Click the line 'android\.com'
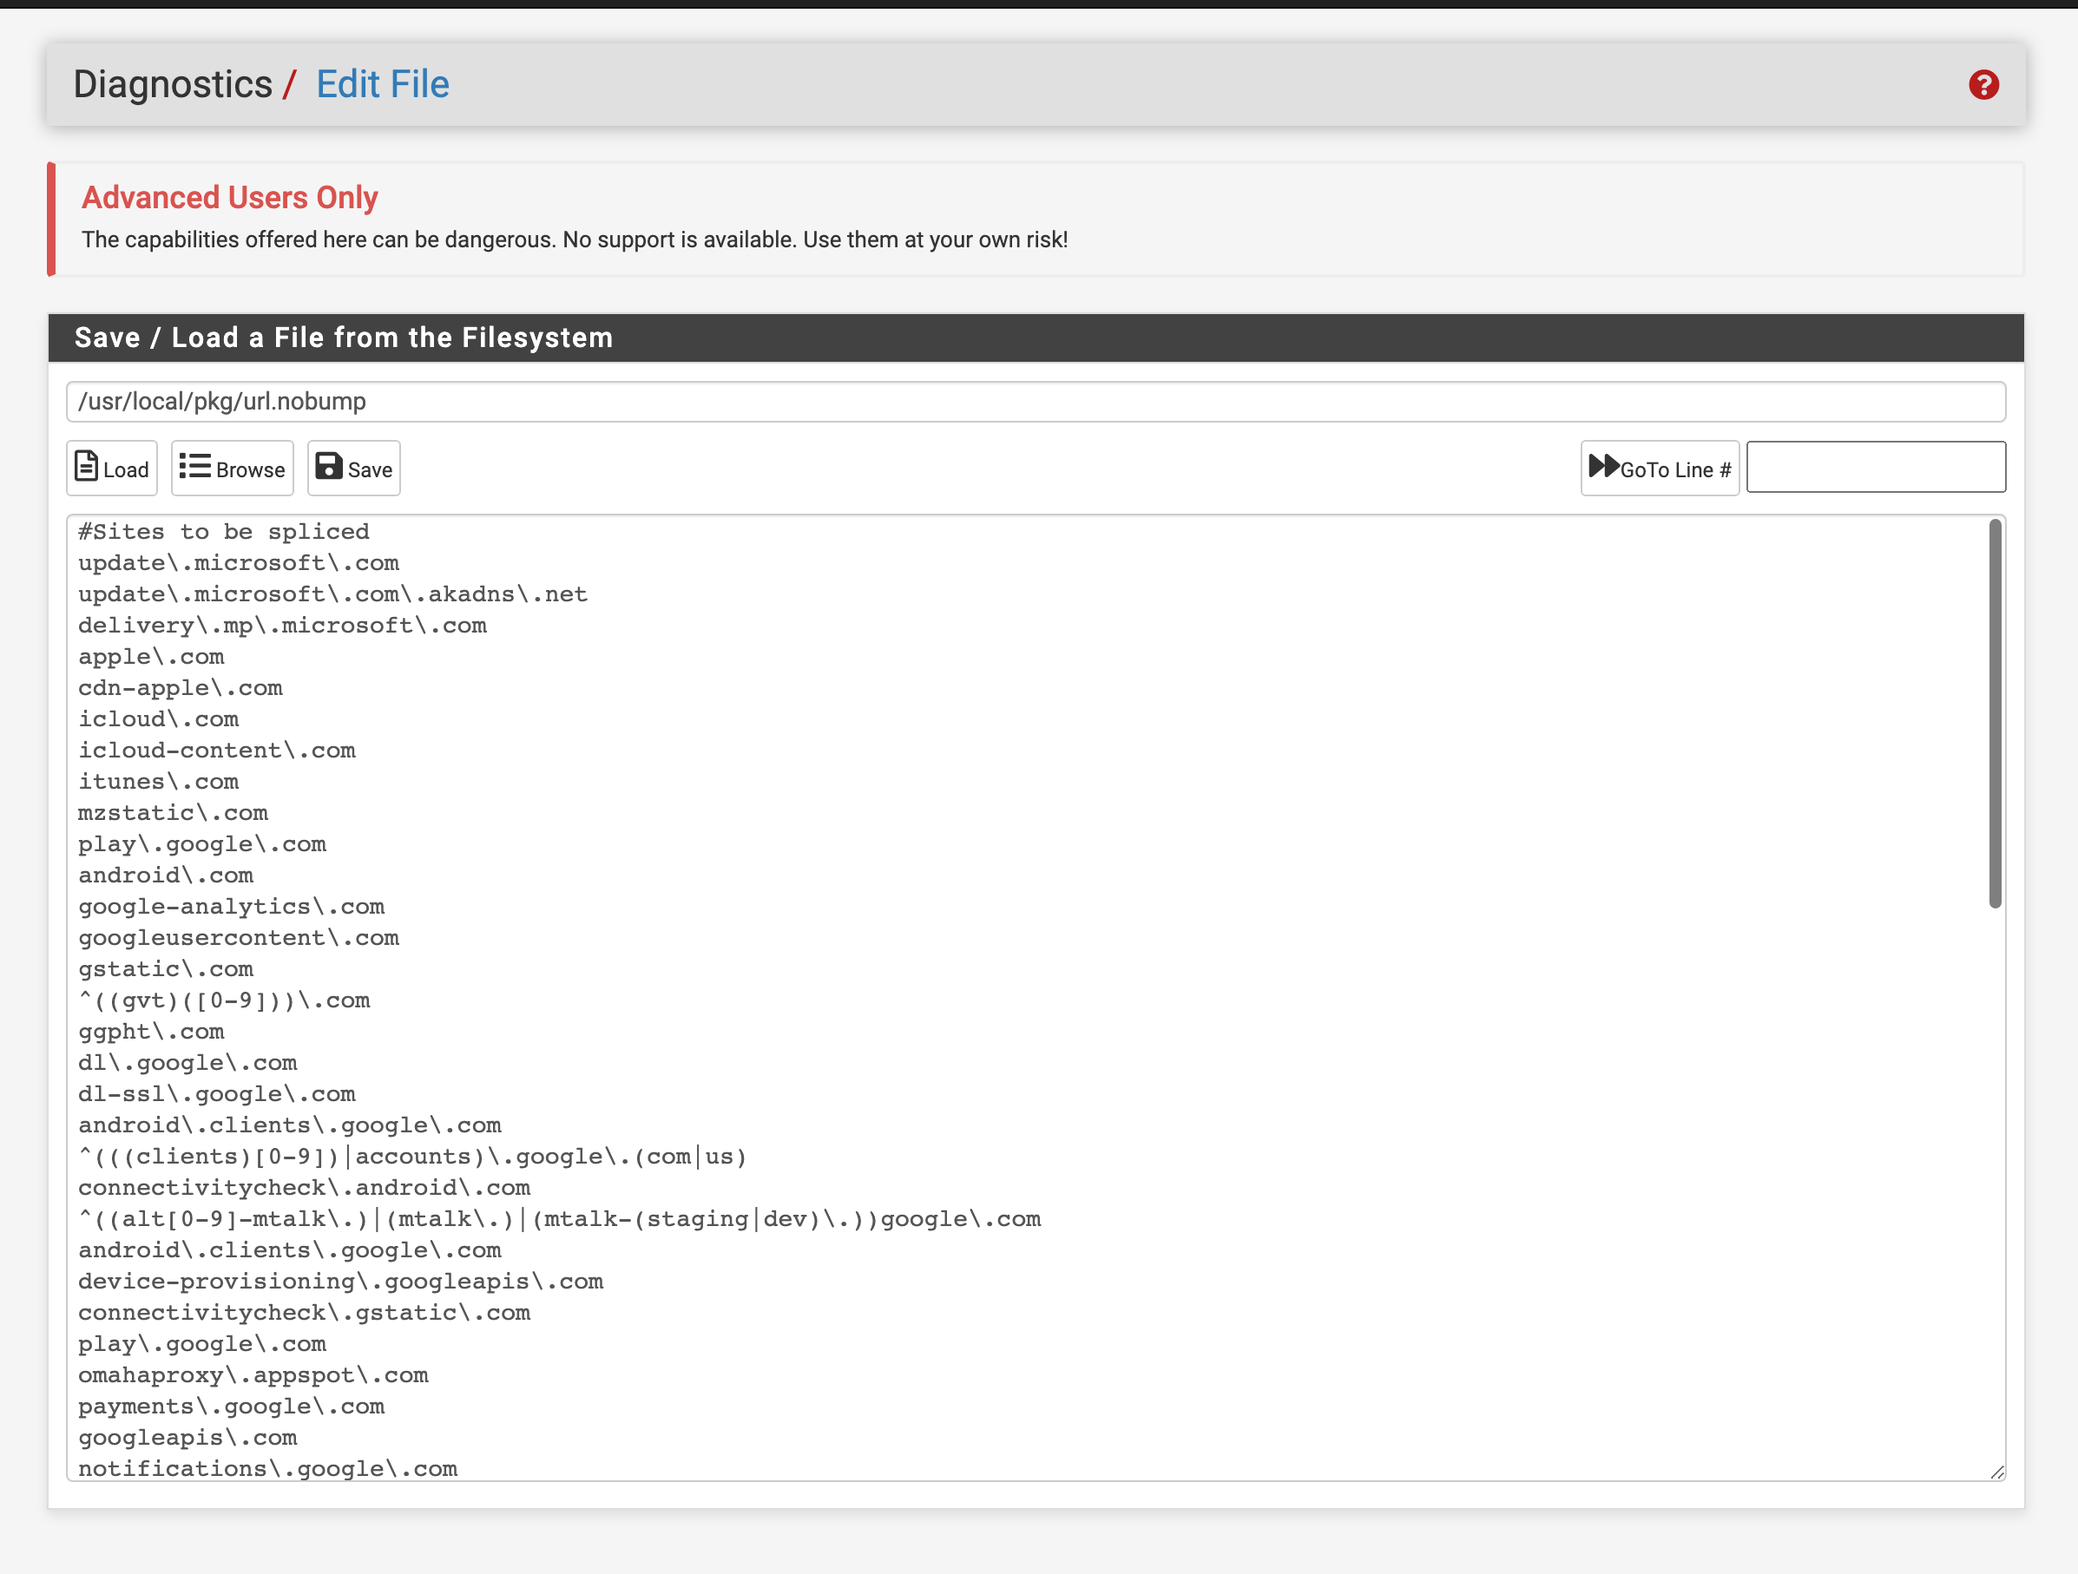Viewport: 2078px width, 1574px height. tap(165, 876)
